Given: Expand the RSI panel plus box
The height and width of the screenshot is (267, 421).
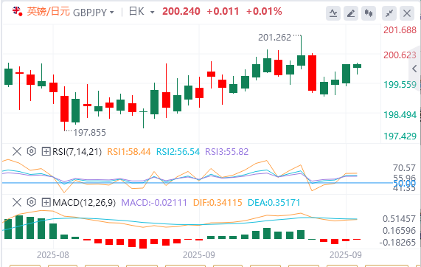Looking at the screenshot, I should (46, 151).
